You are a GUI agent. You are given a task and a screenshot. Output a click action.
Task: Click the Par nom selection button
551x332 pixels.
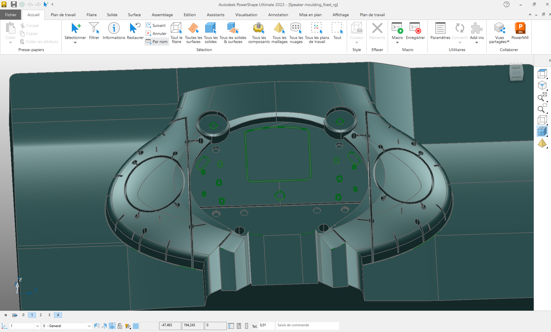pyautogui.click(x=157, y=42)
